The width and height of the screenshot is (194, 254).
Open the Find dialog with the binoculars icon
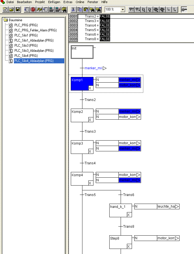coord(92,9)
